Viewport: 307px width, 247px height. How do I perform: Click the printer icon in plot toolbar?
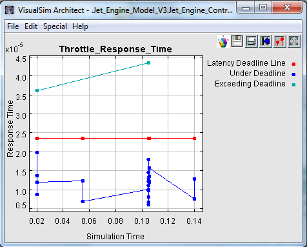coord(252,41)
